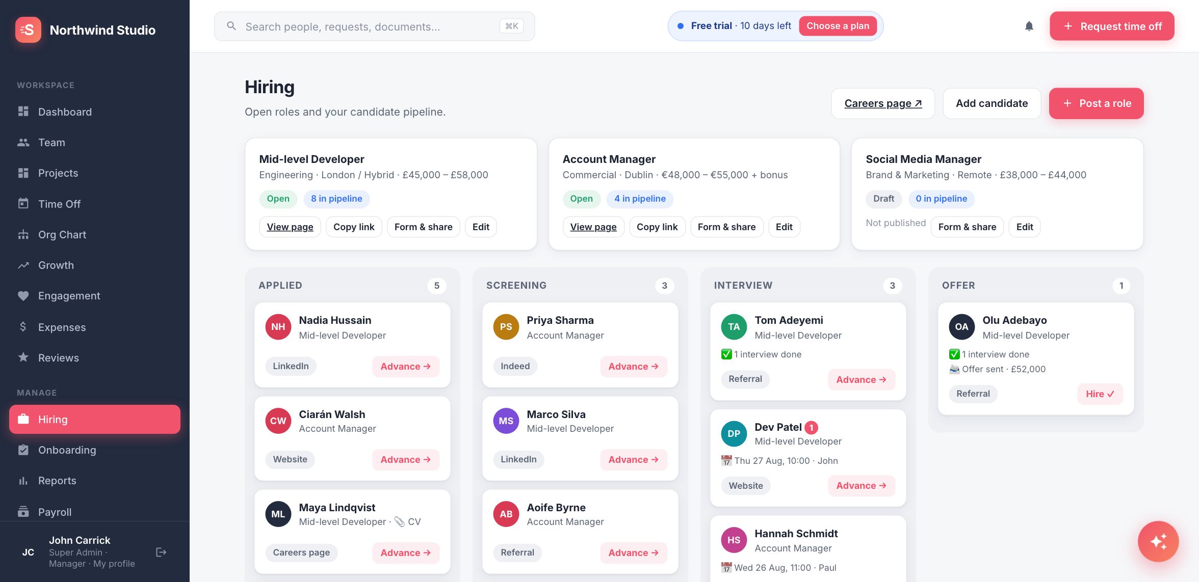The width and height of the screenshot is (1199, 582).
Task: Go to Reports in the sidebar
Action: (x=95, y=481)
